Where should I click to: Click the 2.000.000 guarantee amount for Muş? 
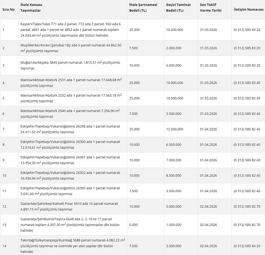(174, 48)
